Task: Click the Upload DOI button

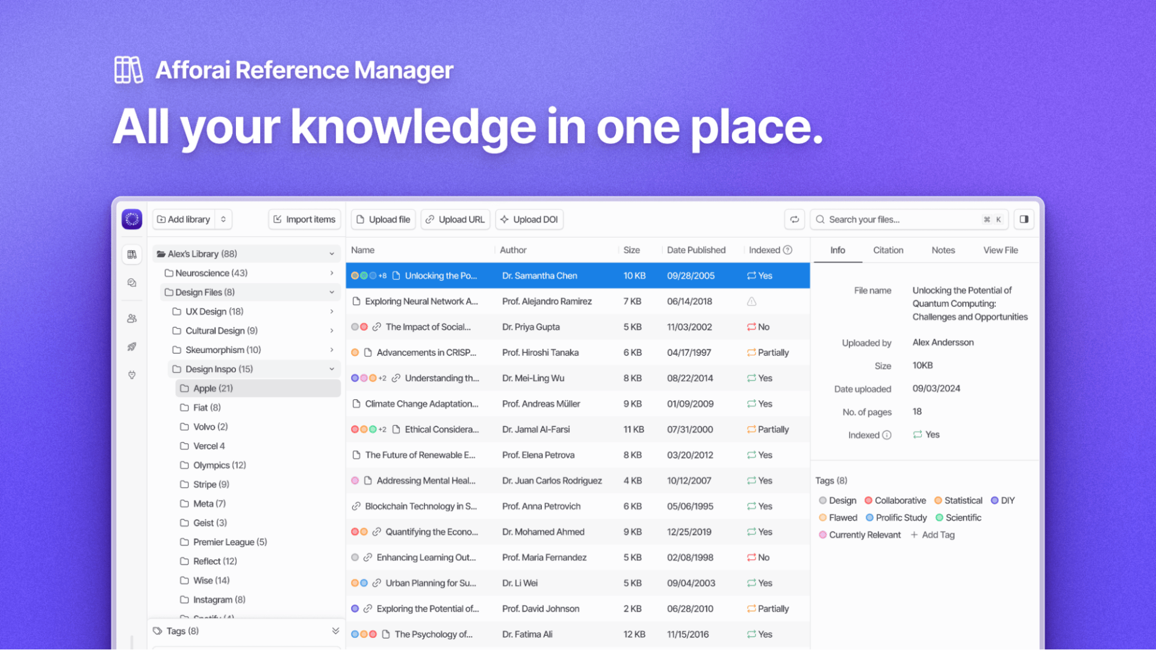Action: click(529, 219)
